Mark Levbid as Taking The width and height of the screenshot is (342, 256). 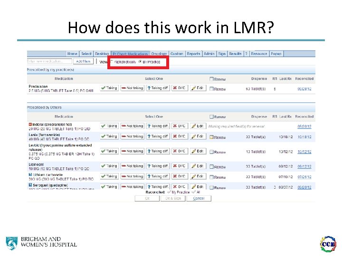pyautogui.click(x=110, y=151)
